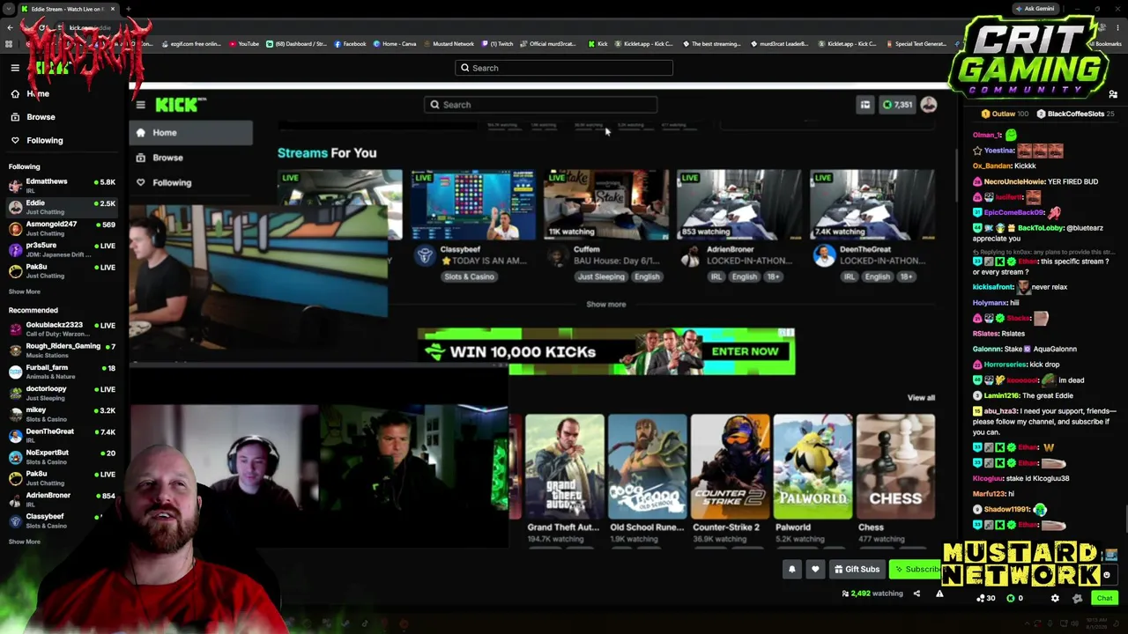
Task: Open the DeenTheGreat stream thumbnail
Action: 872,204
